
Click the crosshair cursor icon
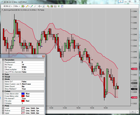[x=40, y=6]
